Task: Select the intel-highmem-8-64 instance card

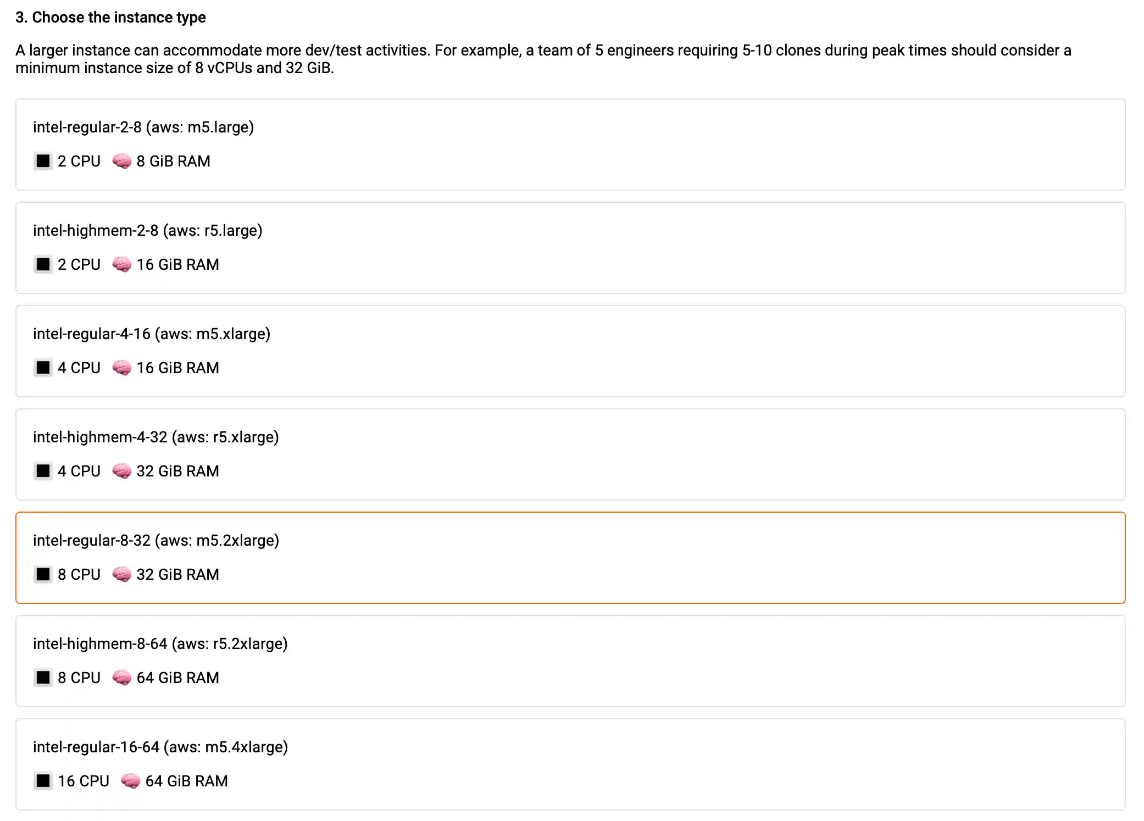Action: tap(571, 662)
